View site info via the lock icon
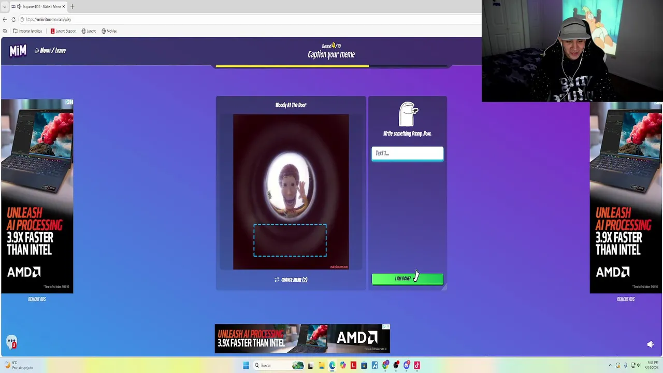 [22, 20]
